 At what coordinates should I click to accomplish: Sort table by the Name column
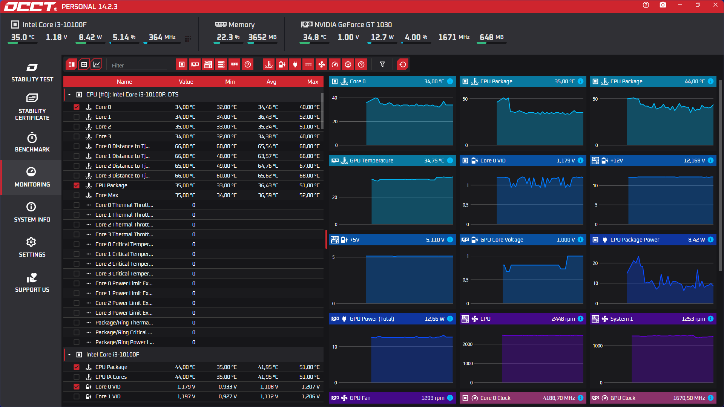coord(124,82)
